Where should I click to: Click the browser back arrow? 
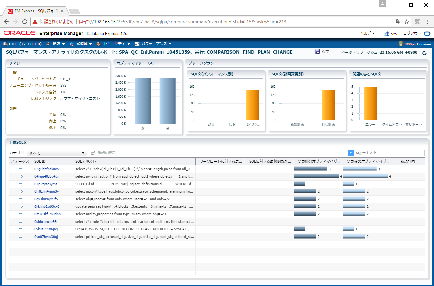click(6, 22)
